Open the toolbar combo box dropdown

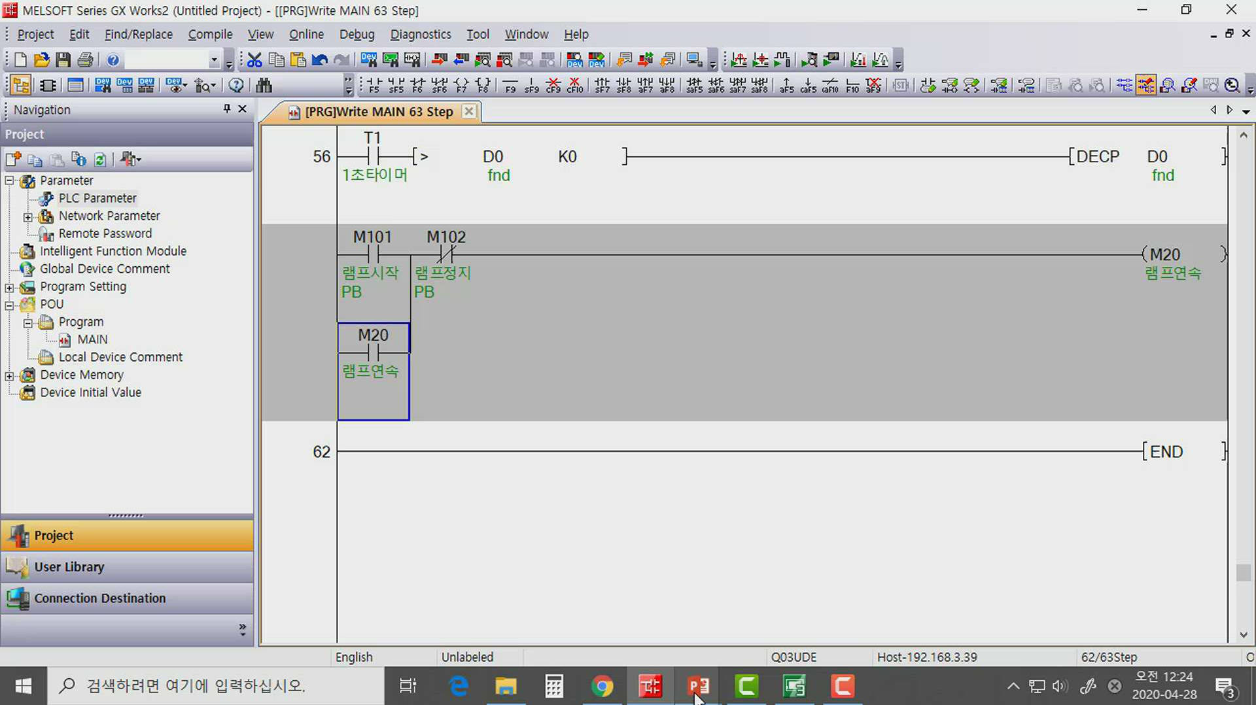coord(214,60)
